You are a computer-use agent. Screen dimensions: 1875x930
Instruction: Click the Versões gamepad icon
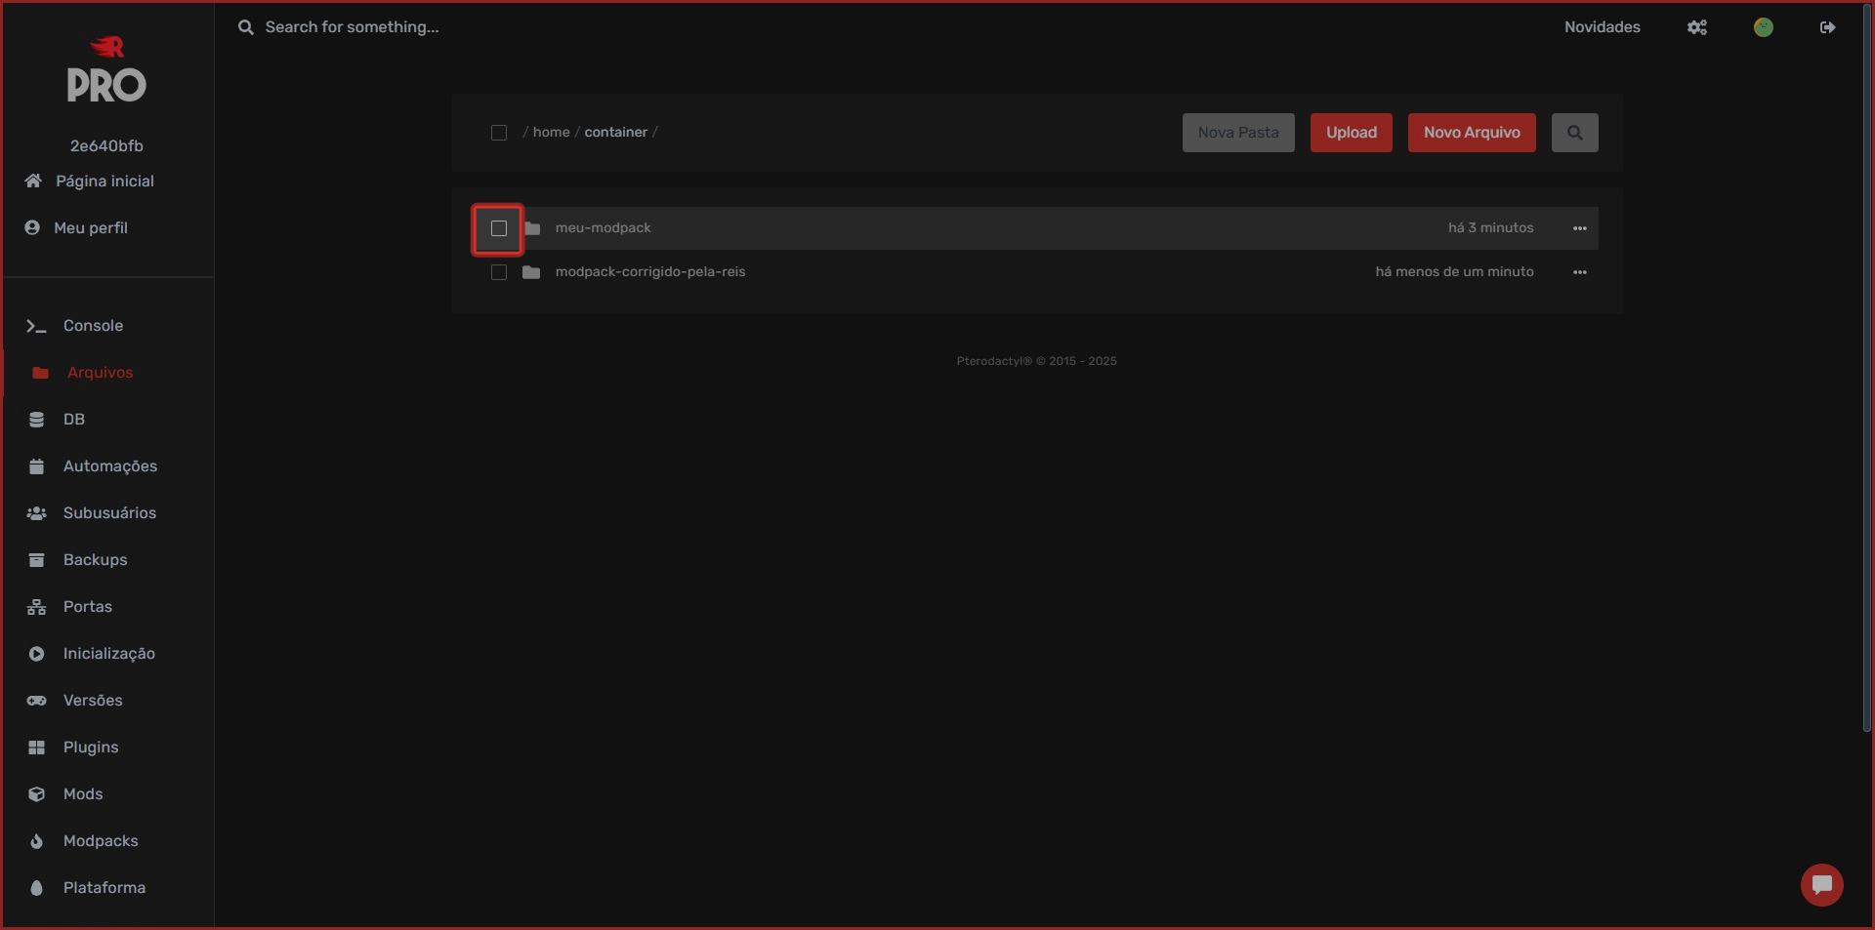(x=36, y=701)
